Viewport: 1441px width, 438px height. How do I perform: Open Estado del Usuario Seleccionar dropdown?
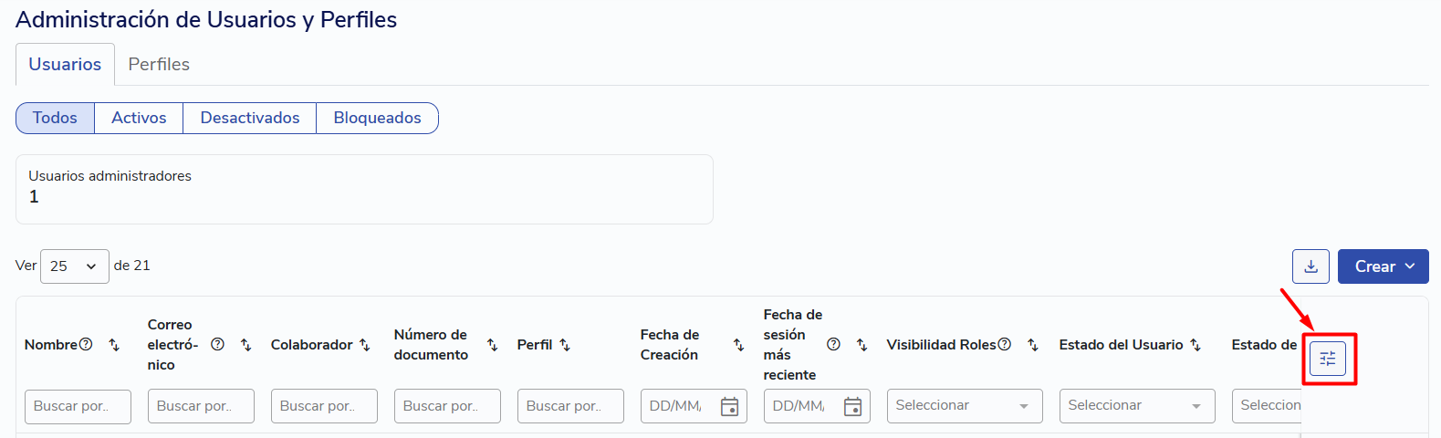pos(1137,406)
